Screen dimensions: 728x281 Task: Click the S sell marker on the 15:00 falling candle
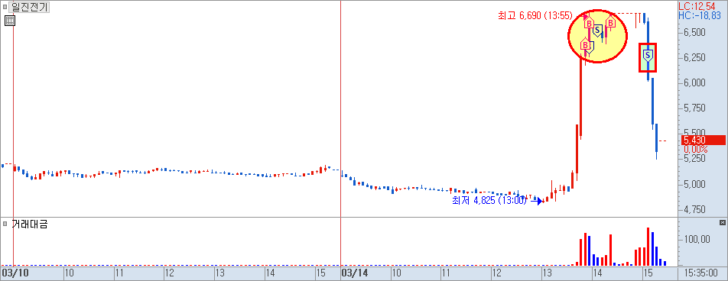[x=648, y=57]
